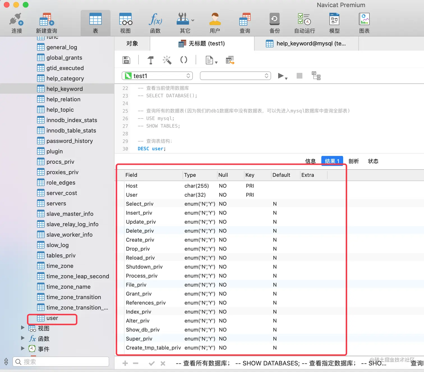Click the Field column header
The width and height of the screenshot is (424, 372).
point(154,175)
